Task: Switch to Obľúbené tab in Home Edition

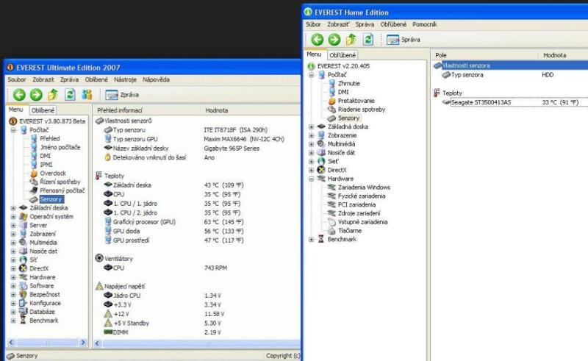Action: point(343,54)
